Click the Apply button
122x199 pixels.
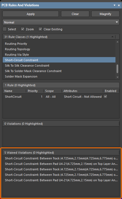30,14
